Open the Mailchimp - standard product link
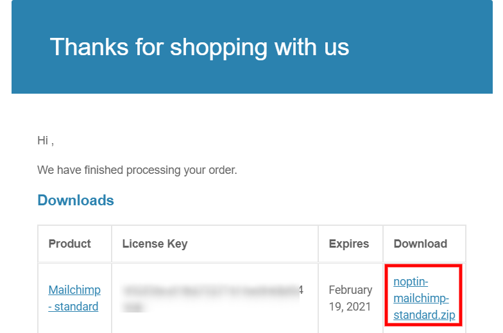 tap(74, 298)
